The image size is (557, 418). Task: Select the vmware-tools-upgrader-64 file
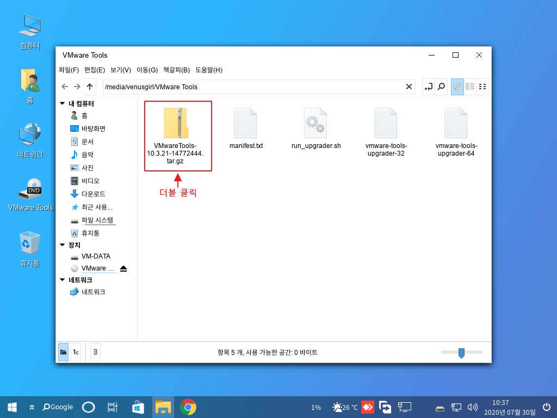pyautogui.click(x=456, y=132)
